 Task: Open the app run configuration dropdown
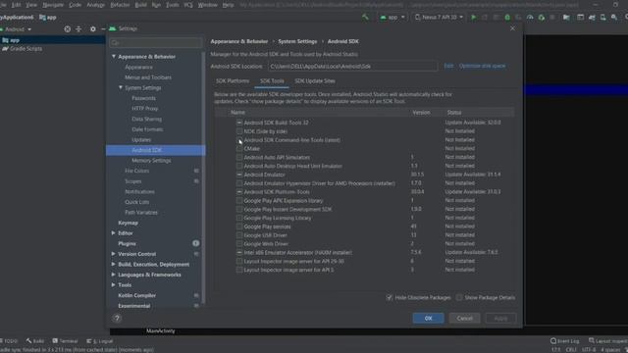click(392, 18)
